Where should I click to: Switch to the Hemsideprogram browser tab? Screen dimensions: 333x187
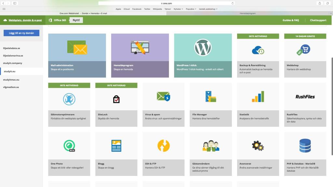[247, 13]
